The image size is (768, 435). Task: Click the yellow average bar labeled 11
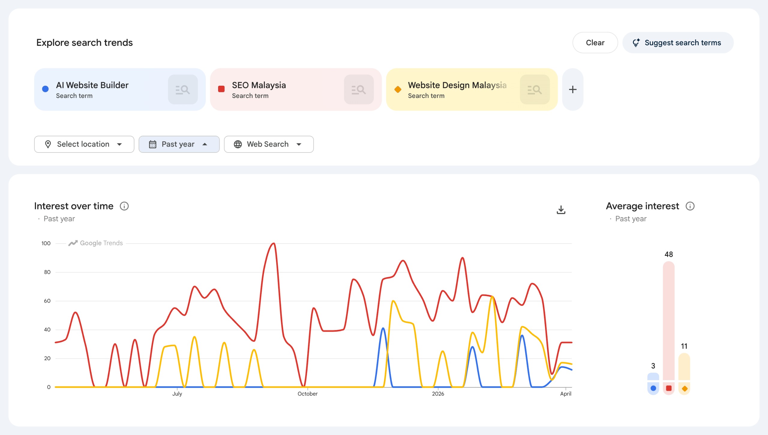click(x=684, y=367)
